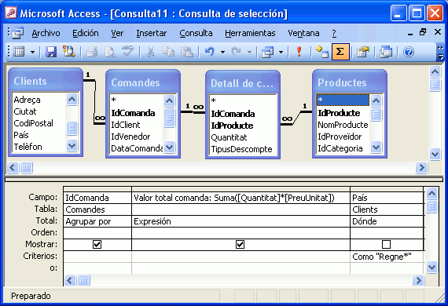The height and width of the screenshot is (306, 448).
Task: Check Mostrar for País column
Action: pyautogui.click(x=386, y=244)
